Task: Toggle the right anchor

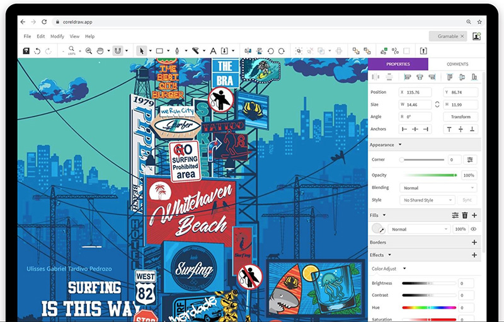Action: (x=426, y=129)
